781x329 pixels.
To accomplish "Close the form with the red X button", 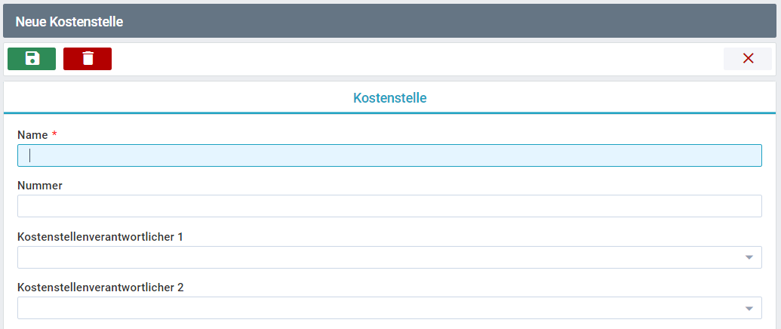I will point(748,59).
